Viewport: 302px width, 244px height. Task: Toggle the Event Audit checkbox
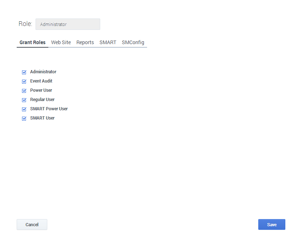[24, 81]
